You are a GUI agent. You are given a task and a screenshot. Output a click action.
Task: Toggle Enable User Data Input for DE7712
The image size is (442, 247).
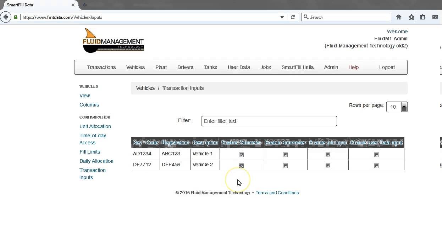point(376,166)
